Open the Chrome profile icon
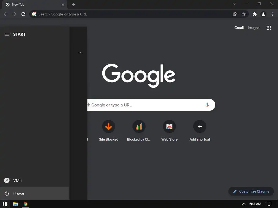 263,14
